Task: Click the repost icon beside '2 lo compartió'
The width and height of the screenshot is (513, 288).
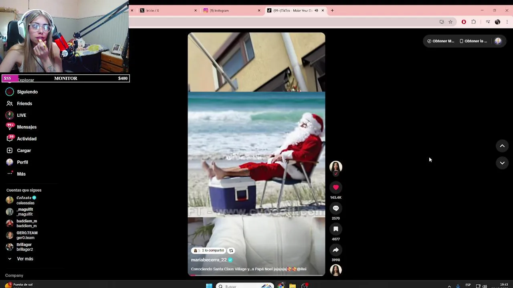Action: tap(231, 250)
